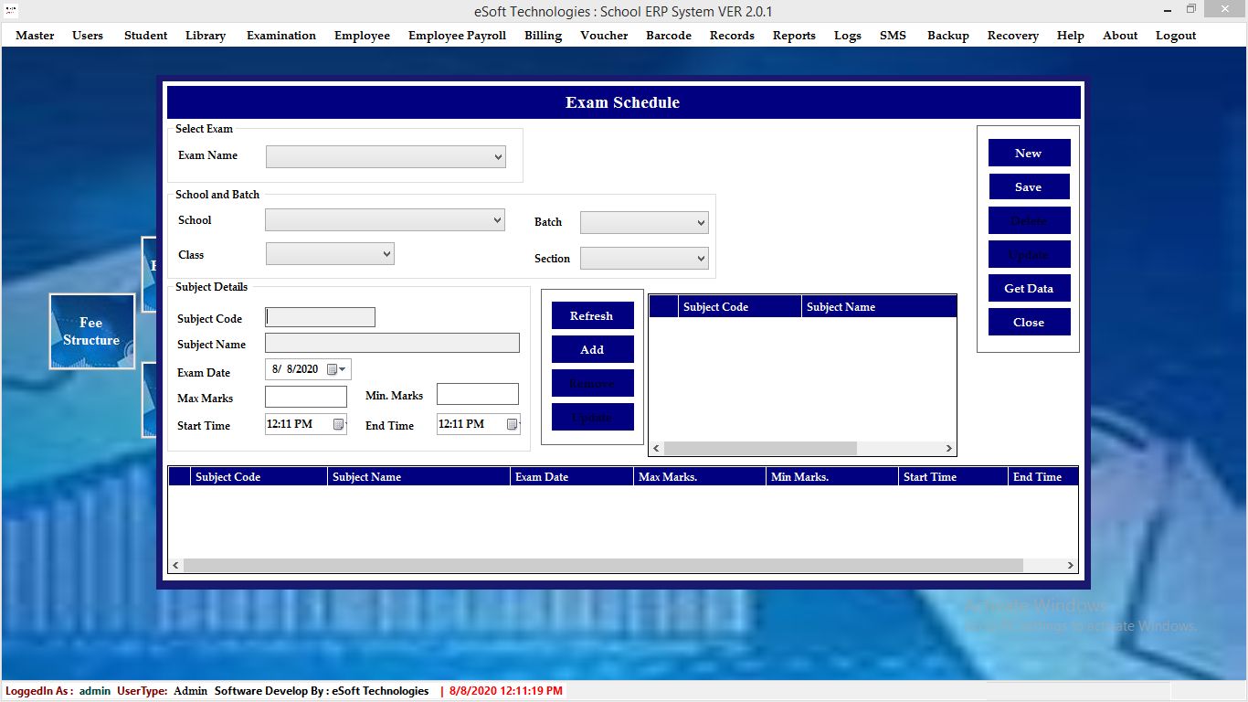Click the End Time spinner control
The image size is (1248, 702).
tap(512, 424)
